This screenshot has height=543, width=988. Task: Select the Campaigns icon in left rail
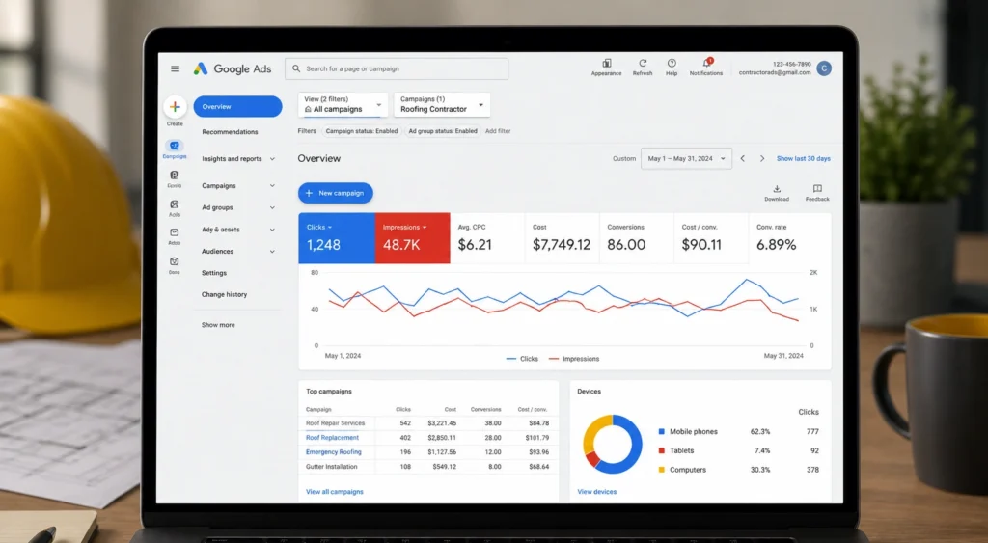(x=175, y=147)
